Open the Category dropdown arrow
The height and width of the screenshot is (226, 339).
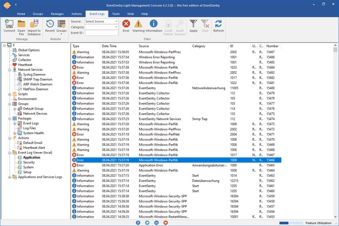pos(116,27)
